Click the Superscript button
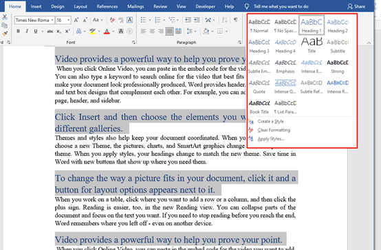Viewport: 381px width, 250px height. coord(67,31)
